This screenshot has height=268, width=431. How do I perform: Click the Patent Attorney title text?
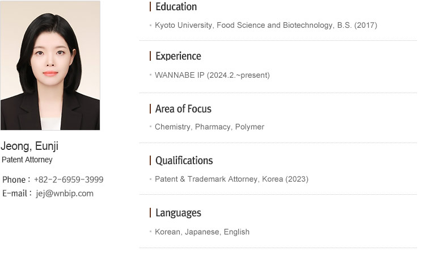[27, 160]
